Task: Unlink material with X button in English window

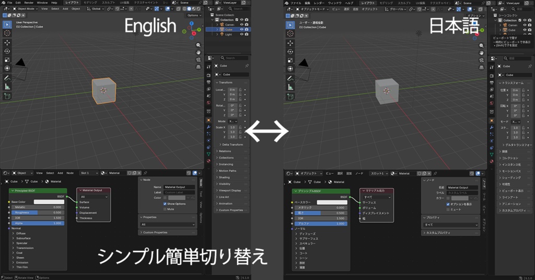Action: [139, 173]
